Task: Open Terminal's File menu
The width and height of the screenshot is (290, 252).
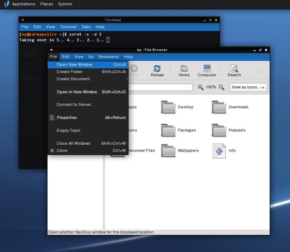Action: 25,27
